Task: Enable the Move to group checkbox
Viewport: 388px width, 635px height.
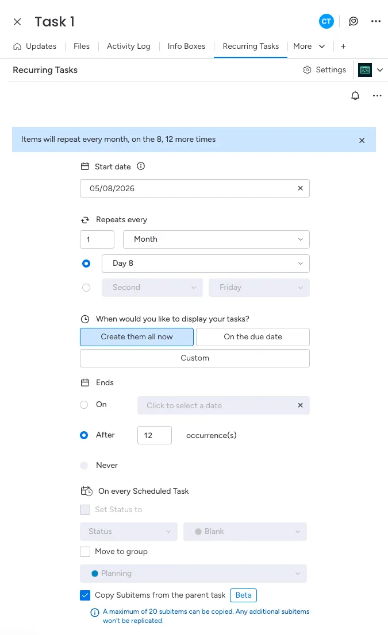Action: [x=85, y=552]
